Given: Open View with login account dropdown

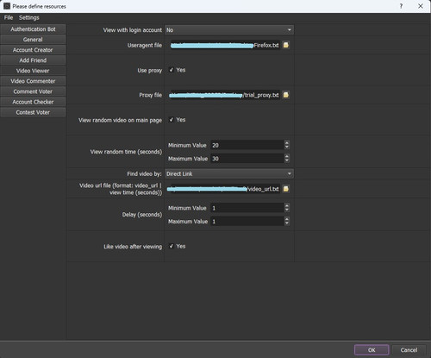Looking at the screenshot, I should (x=229, y=30).
